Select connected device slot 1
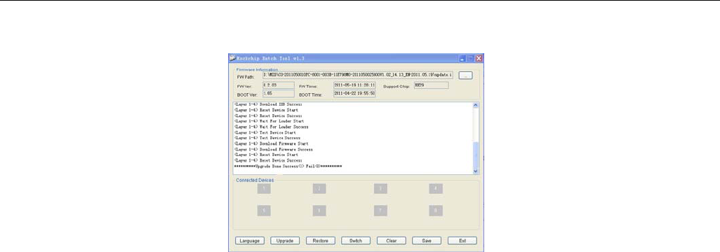The image size is (720, 252). [x=264, y=188]
